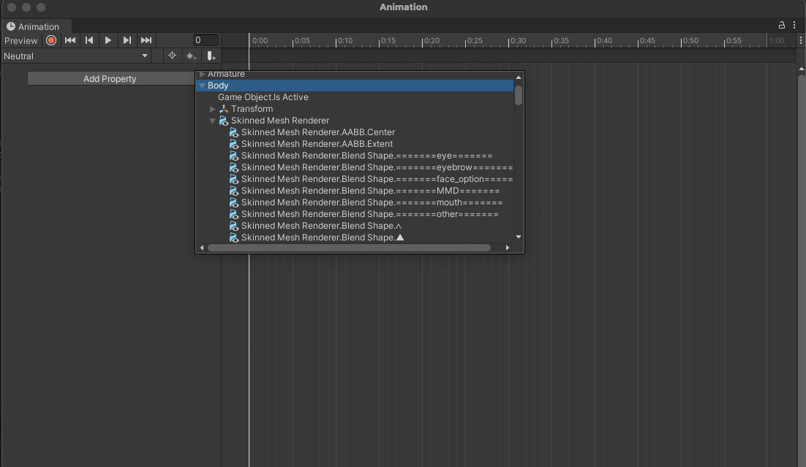This screenshot has height=467, width=806.
Task: Click icon beside Blend Shape MMD row
Action: (234, 191)
